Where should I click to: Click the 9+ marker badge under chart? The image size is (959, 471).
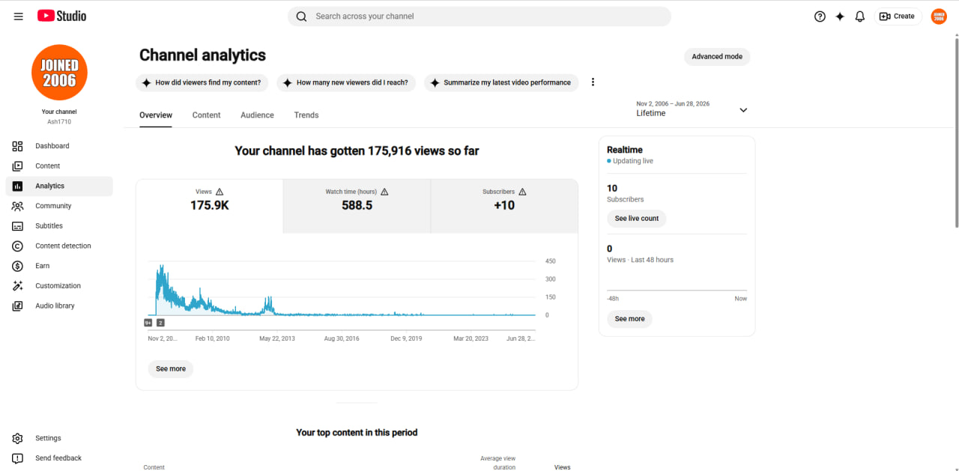(x=148, y=323)
